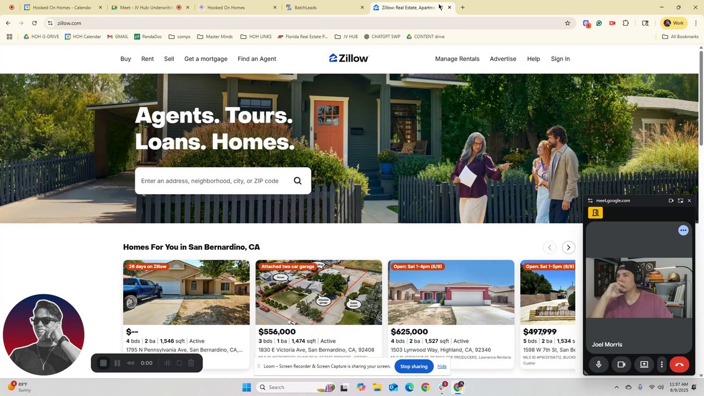Mute microphone in the Google Meet popup

pyautogui.click(x=598, y=364)
